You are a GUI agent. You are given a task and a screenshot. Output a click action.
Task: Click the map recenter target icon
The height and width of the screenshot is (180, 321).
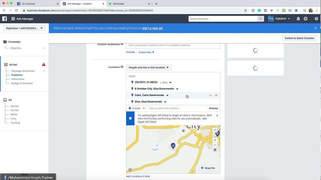(x=215, y=150)
